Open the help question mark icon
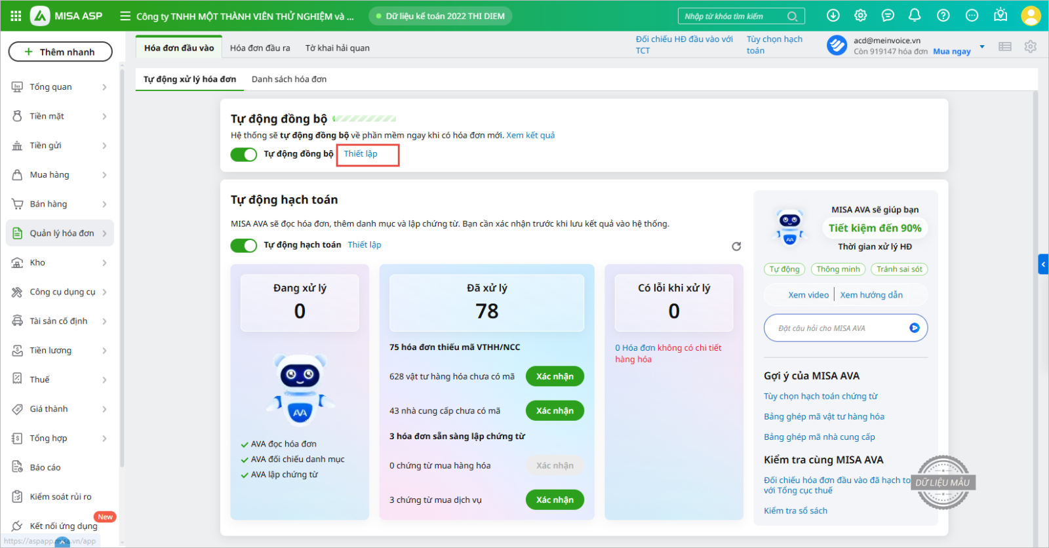This screenshot has width=1049, height=548. coord(943,15)
